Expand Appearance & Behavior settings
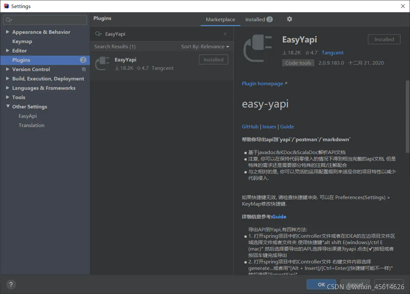The image size is (410, 294). [x=8, y=32]
